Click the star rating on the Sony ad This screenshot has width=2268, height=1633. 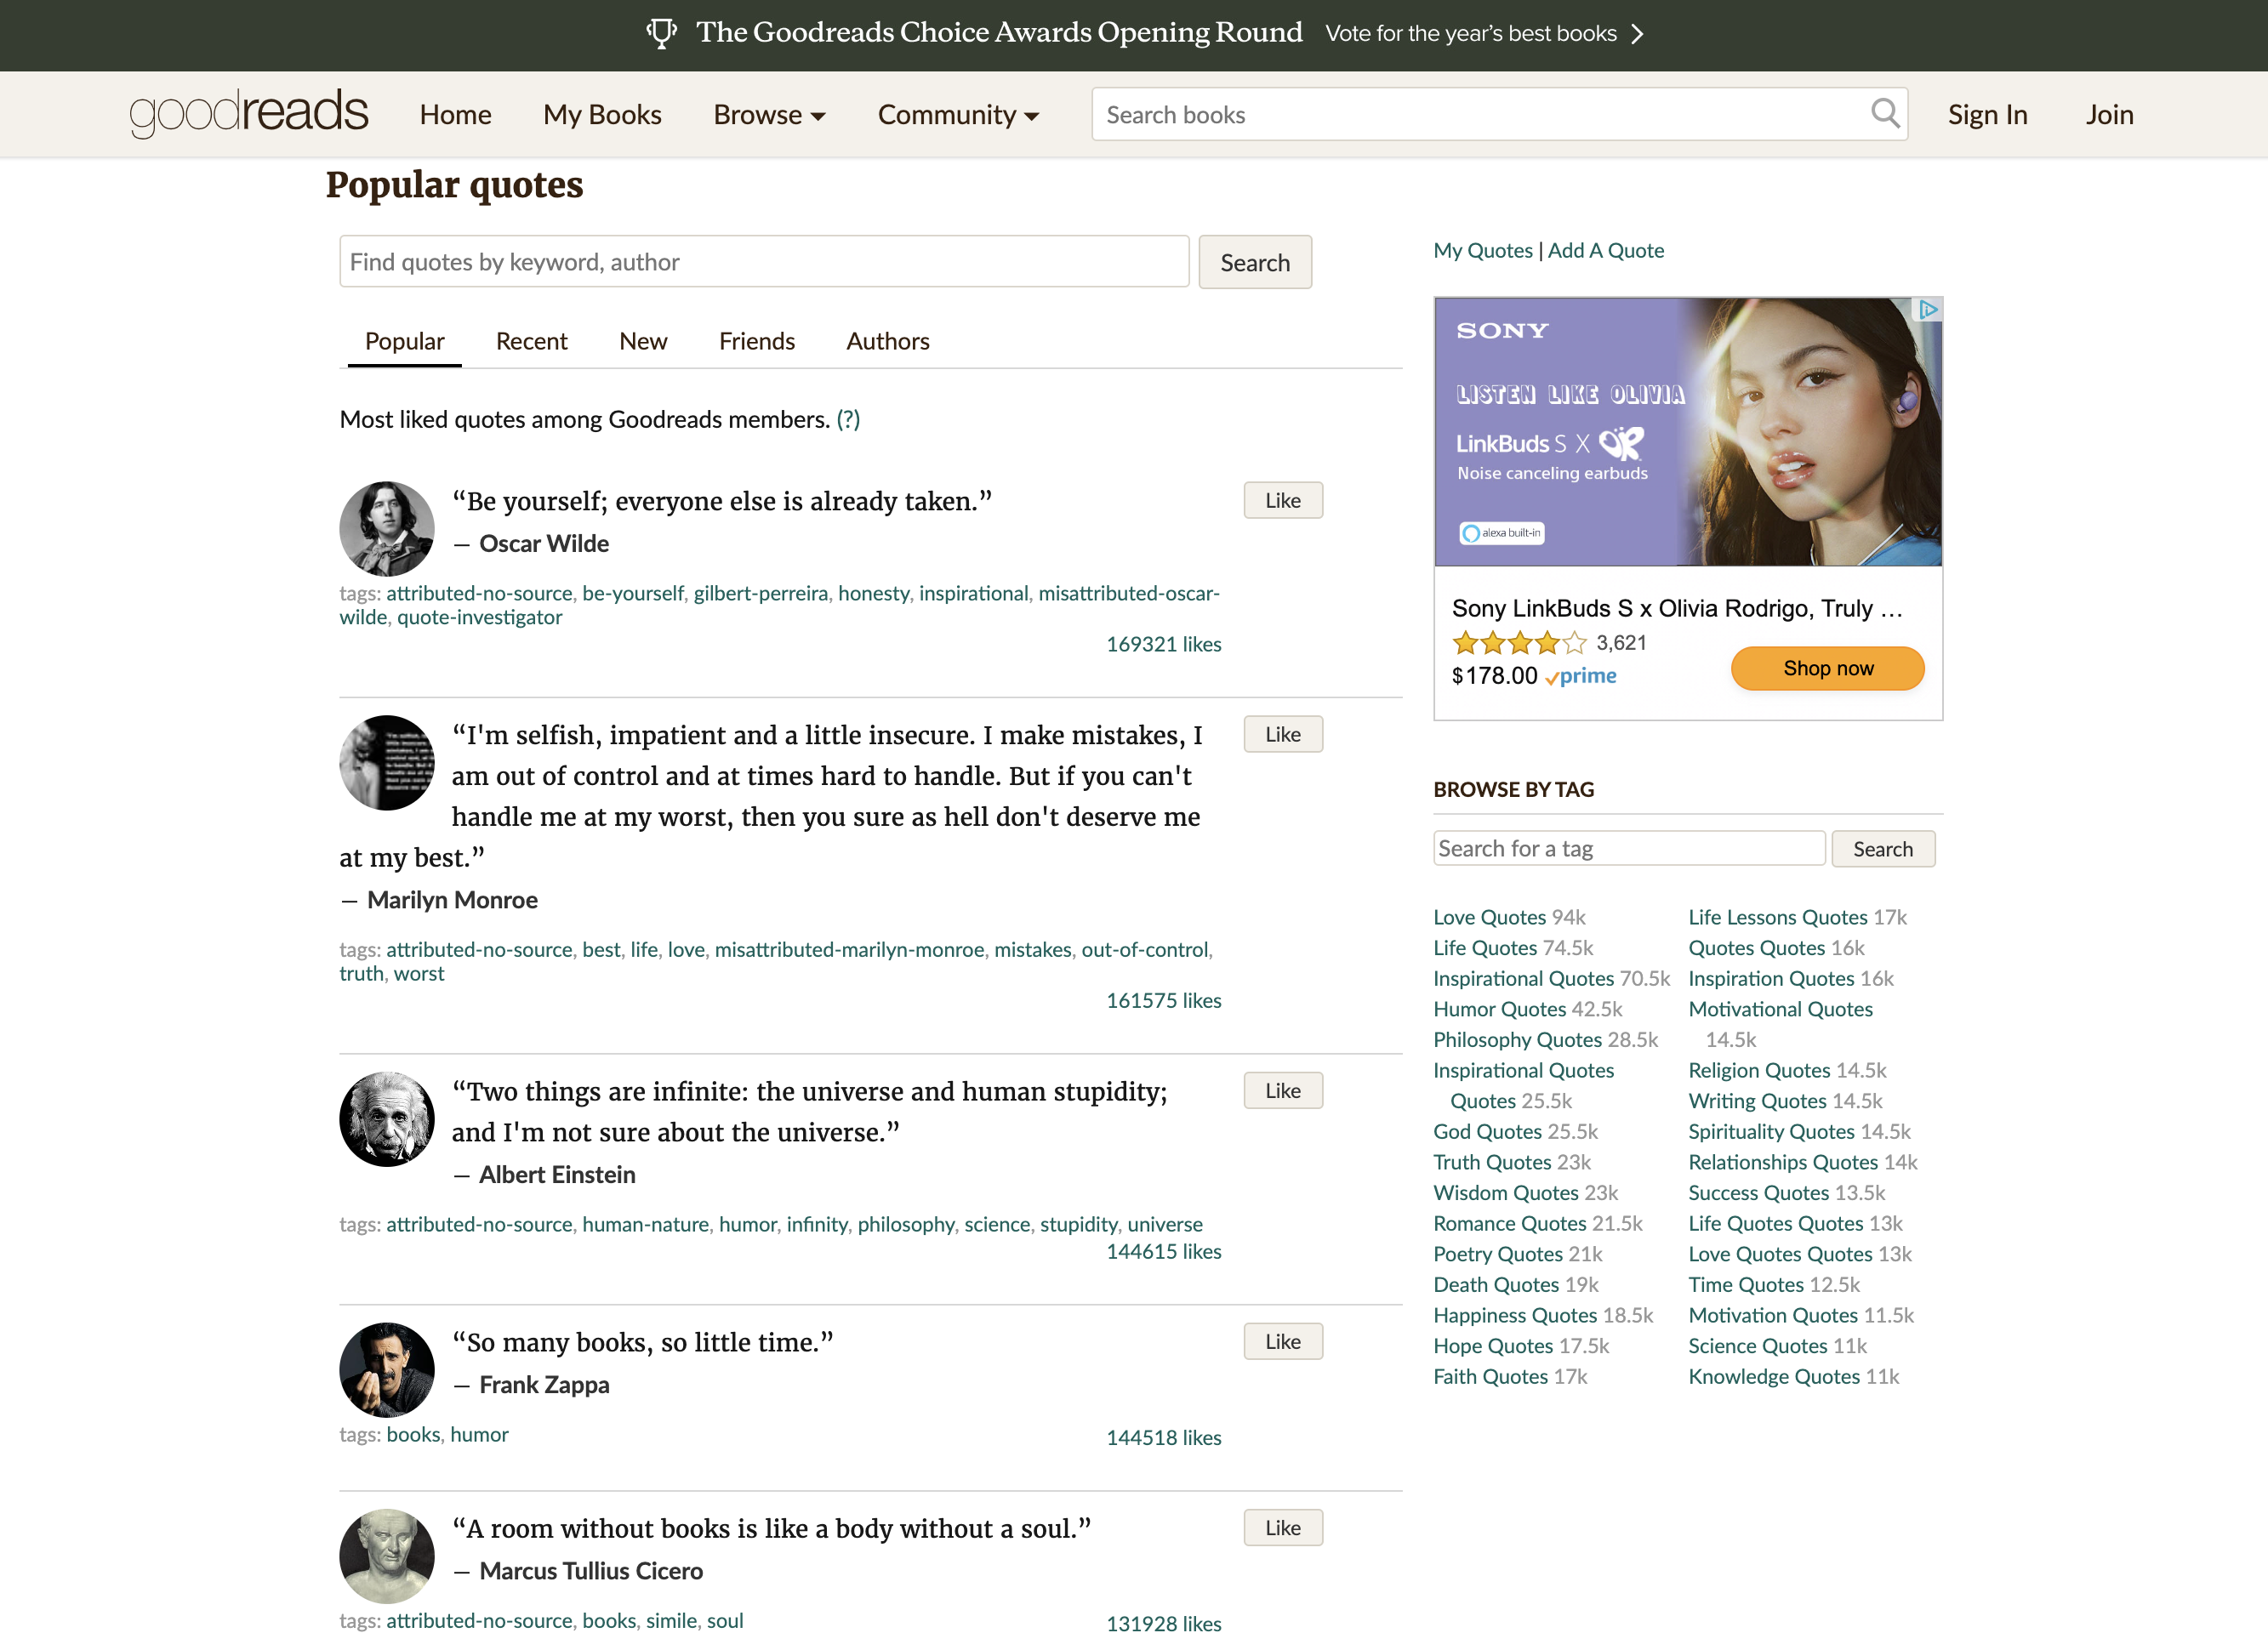click(x=1517, y=643)
